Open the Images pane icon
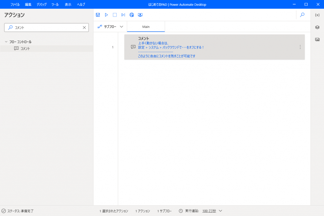Screen dimensions: 324x216 click(x=317, y=40)
